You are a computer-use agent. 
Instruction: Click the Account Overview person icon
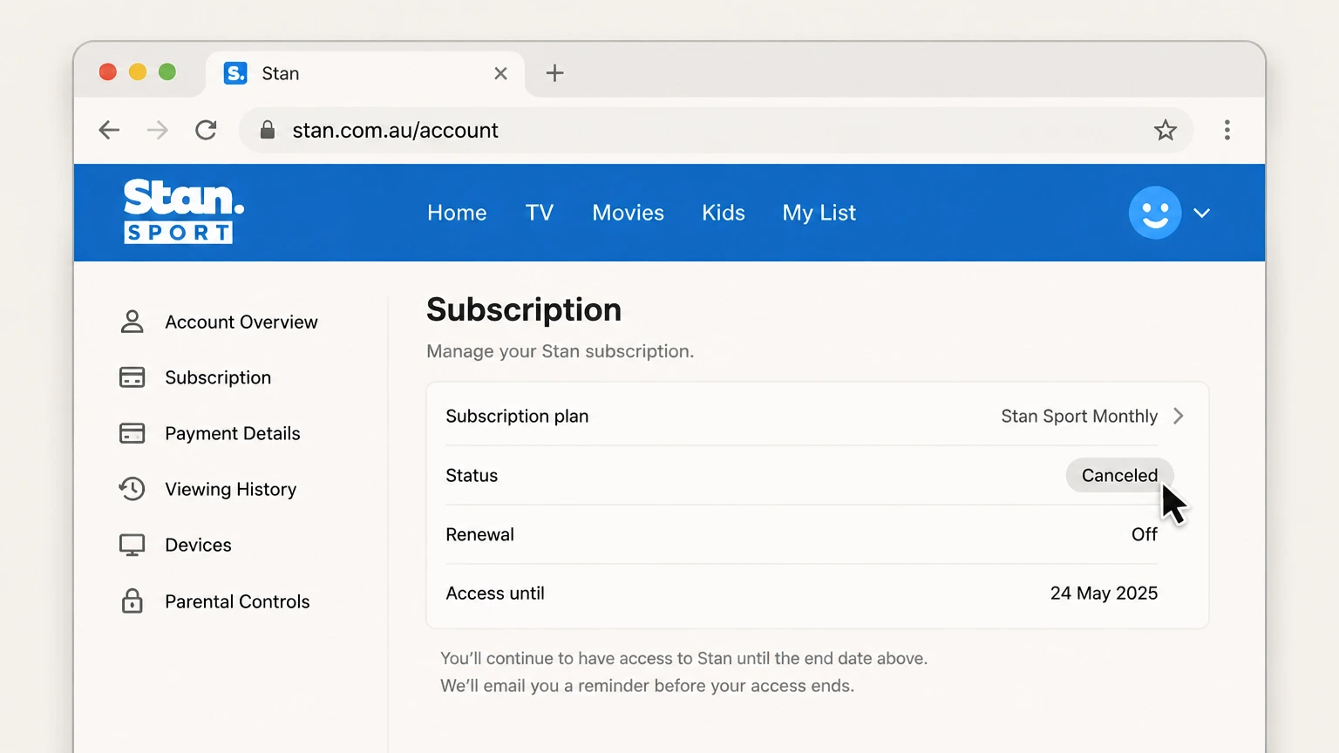click(x=132, y=322)
